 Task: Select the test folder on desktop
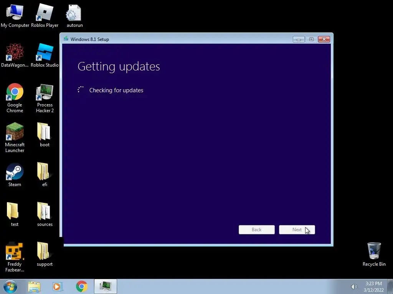pyautogui.click(x=14, y=214)
